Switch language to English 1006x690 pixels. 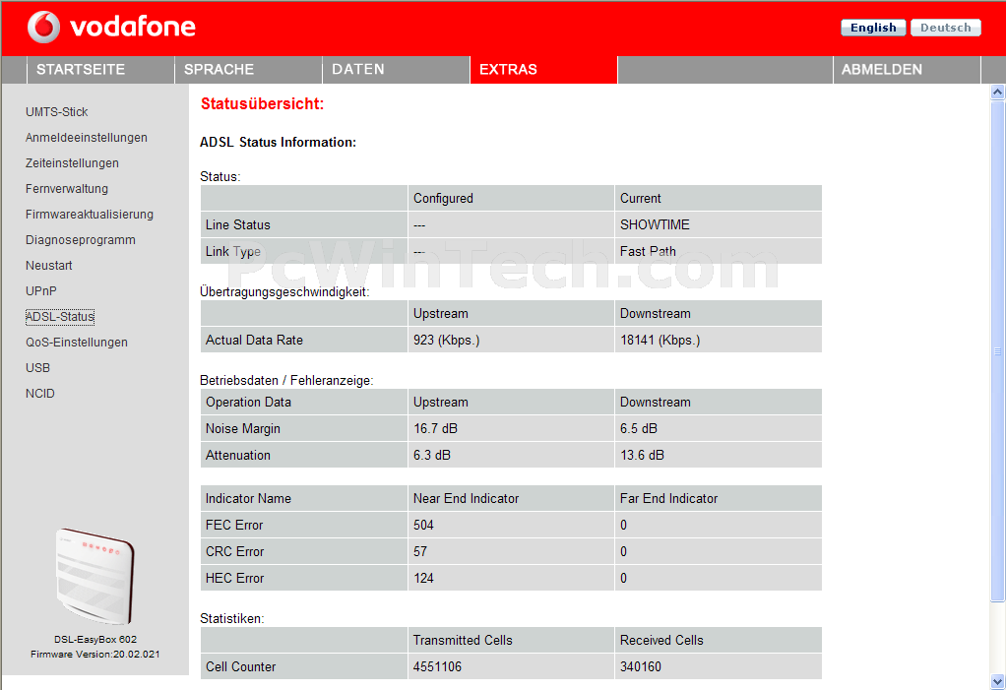point(873,28)
